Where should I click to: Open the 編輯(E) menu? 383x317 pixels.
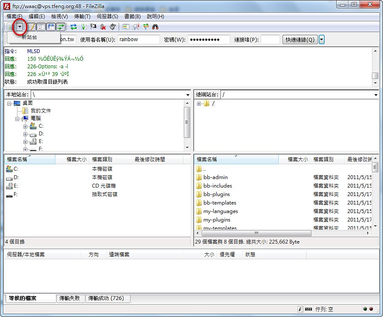click(x=37, y=16)
